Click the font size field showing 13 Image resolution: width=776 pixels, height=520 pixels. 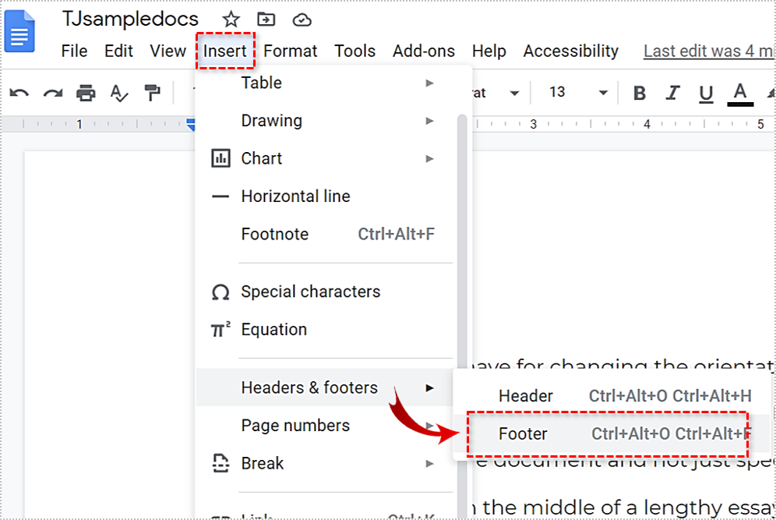[557, 93]
